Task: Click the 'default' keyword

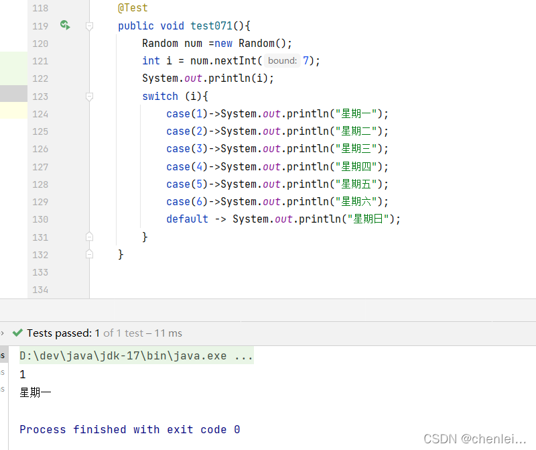Action: click(x=187, y=219)
